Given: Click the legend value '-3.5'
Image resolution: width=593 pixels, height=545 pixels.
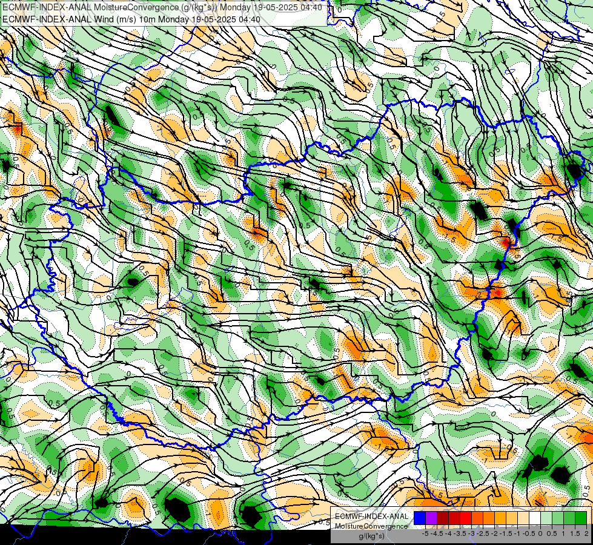Looking at the screenshot, I should [460, 533].
